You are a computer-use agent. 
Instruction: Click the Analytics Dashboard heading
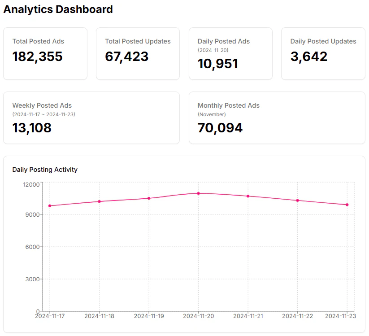click(58, 9)
